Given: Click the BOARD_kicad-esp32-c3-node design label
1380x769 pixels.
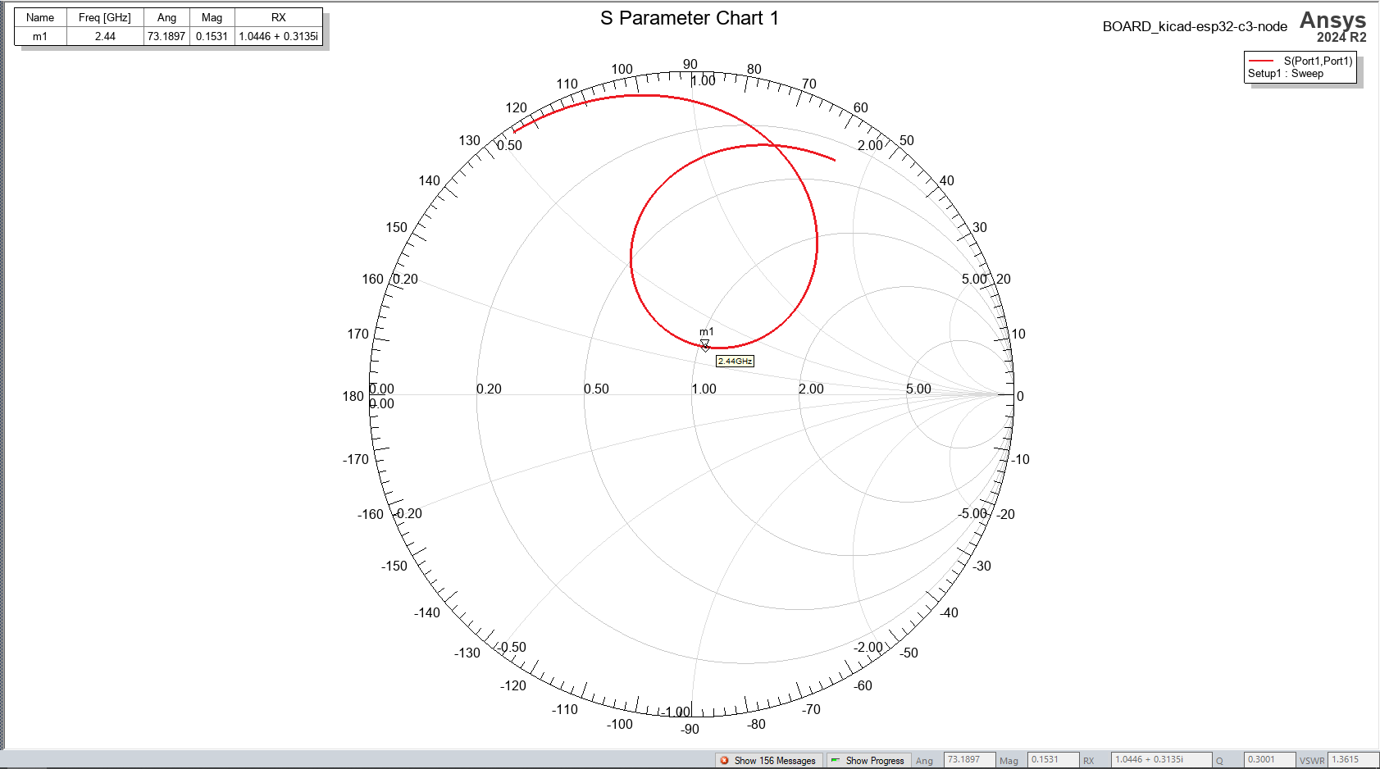Looking at the screenshot, I should [x=1196, y=25].
